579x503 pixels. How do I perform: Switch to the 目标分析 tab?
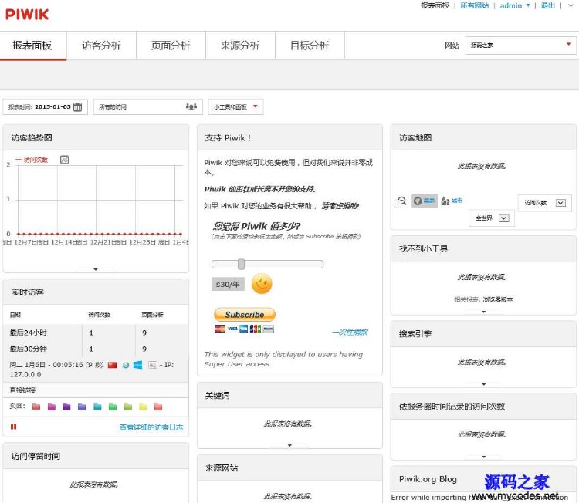[310, 46]
